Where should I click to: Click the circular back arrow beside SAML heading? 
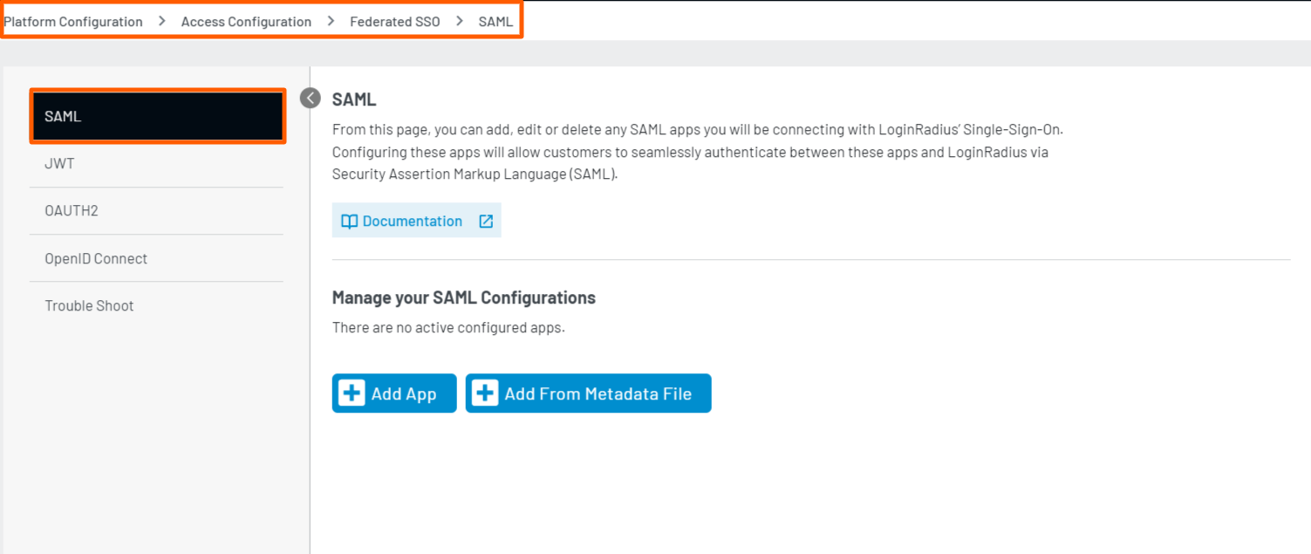point(310,99)
